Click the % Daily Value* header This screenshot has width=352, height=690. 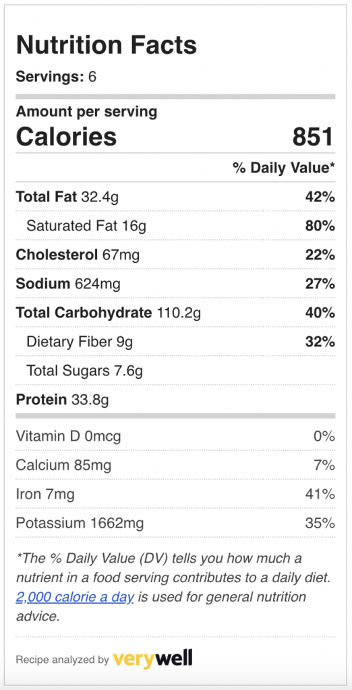click(284, 168)
